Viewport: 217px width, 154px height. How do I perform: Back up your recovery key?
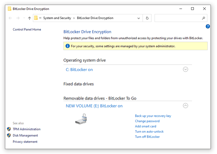click(153, 116)
